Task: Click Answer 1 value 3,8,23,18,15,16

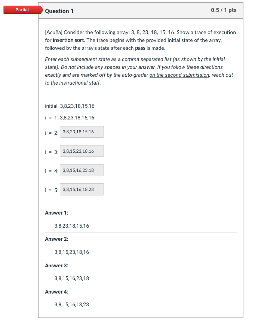Action: [x=72, y=226]
